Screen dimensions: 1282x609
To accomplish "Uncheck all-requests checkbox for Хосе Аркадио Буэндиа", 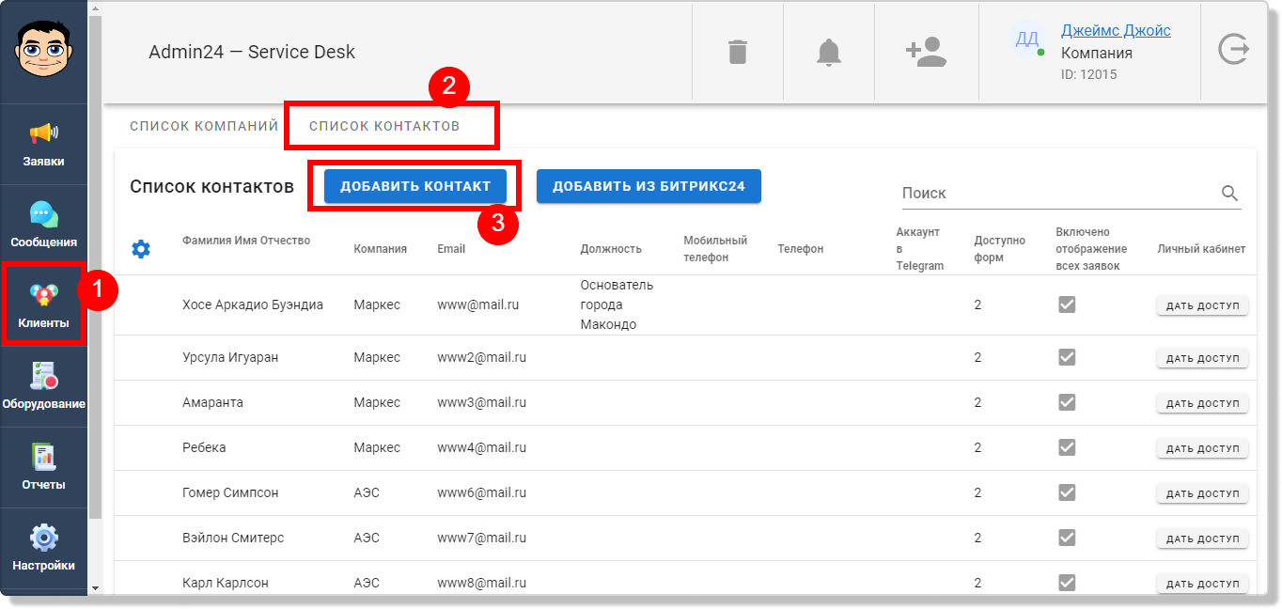I will click(x=1067, y=304).
